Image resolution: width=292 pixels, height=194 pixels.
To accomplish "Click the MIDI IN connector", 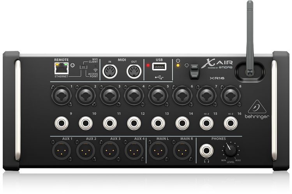I will 110,71.
